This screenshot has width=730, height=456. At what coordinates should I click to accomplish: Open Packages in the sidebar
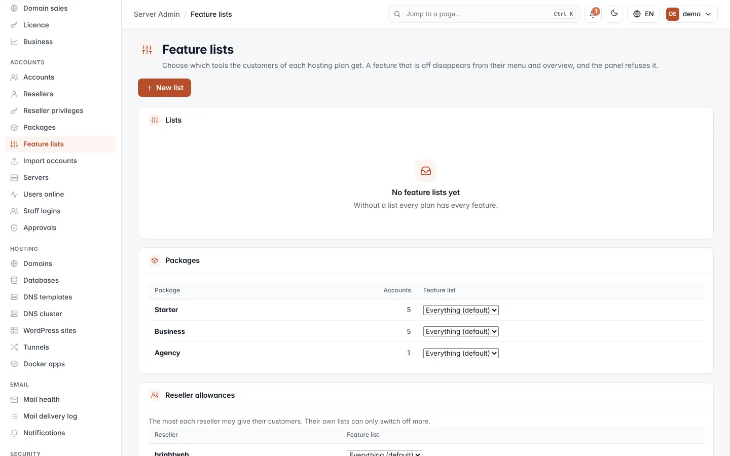[x=61, y=127]
